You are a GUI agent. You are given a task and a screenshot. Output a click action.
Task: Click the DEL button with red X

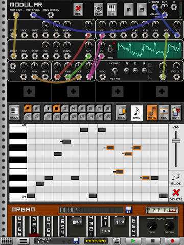pyautogui.click(x=78, y=10)
